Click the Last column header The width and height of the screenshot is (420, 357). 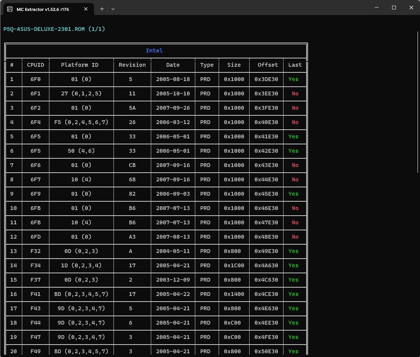[295, 65]
